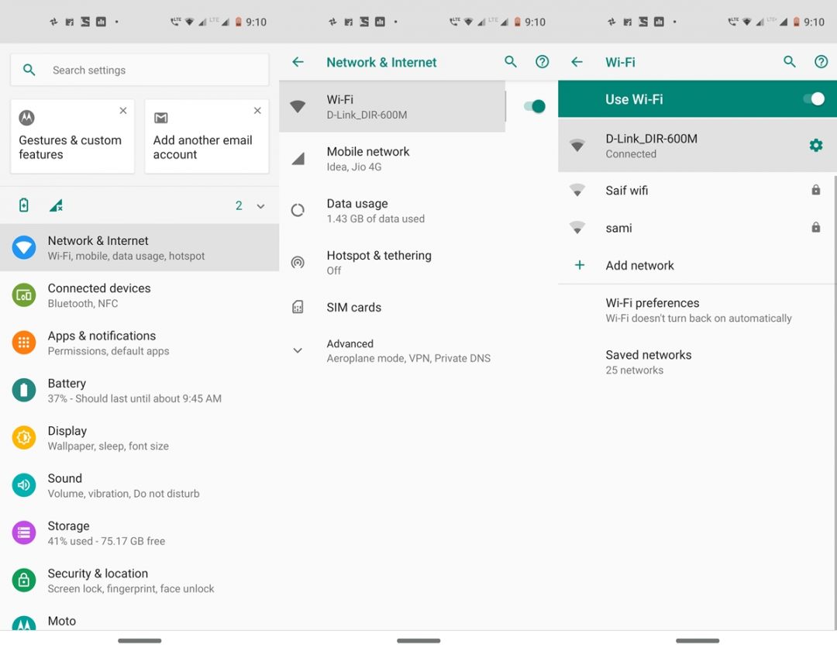Open help on Network & Internet screen
Screen dimensions: 837x651
542,62
